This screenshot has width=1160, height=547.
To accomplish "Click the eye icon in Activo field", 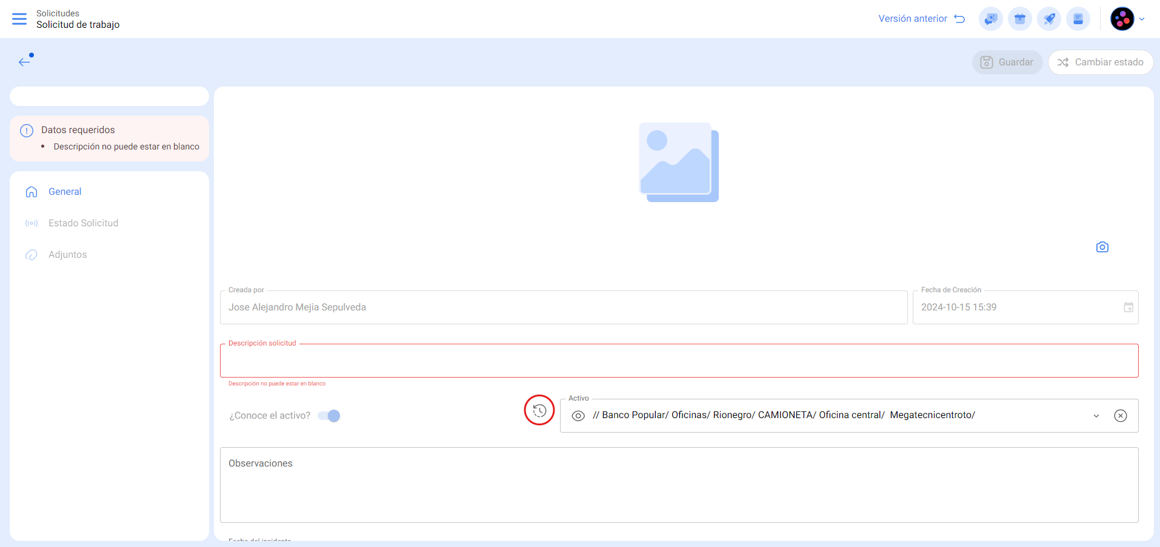I will click(x=578, y=416).
